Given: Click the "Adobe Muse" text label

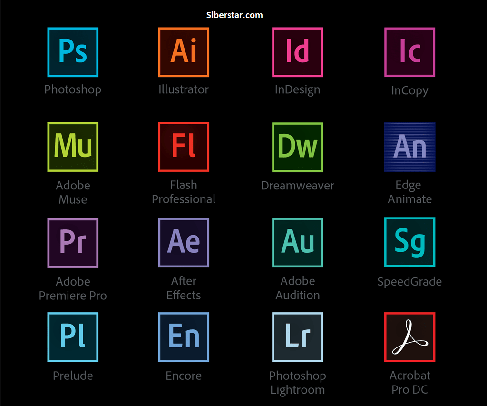Looking at the screenshot, I should coord(73,192).
